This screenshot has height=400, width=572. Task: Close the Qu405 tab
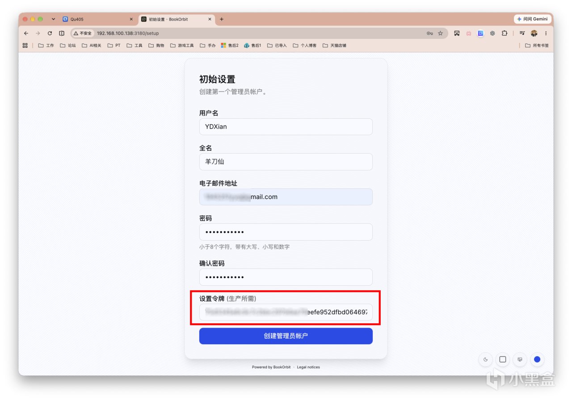(131, 19)
